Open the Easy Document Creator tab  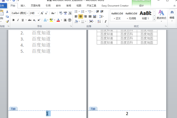115,6
